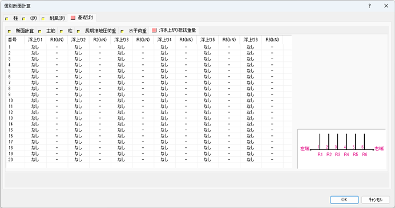
Task: Click row 1's 浮上り1 cell showing なし
Action: click(x=35, y=47)
